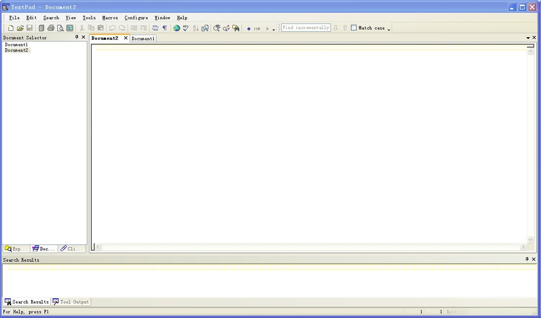
Task: Click the Sort A-Z icon
Action: pyautogui.click(x=195, y=28)
